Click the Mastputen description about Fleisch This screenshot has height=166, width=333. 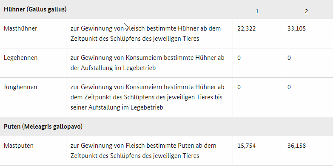tap(143, 151)
